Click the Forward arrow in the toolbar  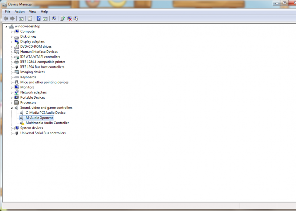point(12,18)
